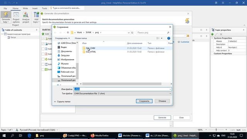Click the Отмена button

[x=162, y=101]
